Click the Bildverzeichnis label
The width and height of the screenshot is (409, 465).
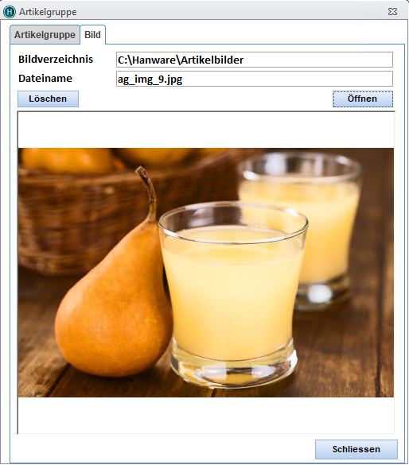pos(56,59)
